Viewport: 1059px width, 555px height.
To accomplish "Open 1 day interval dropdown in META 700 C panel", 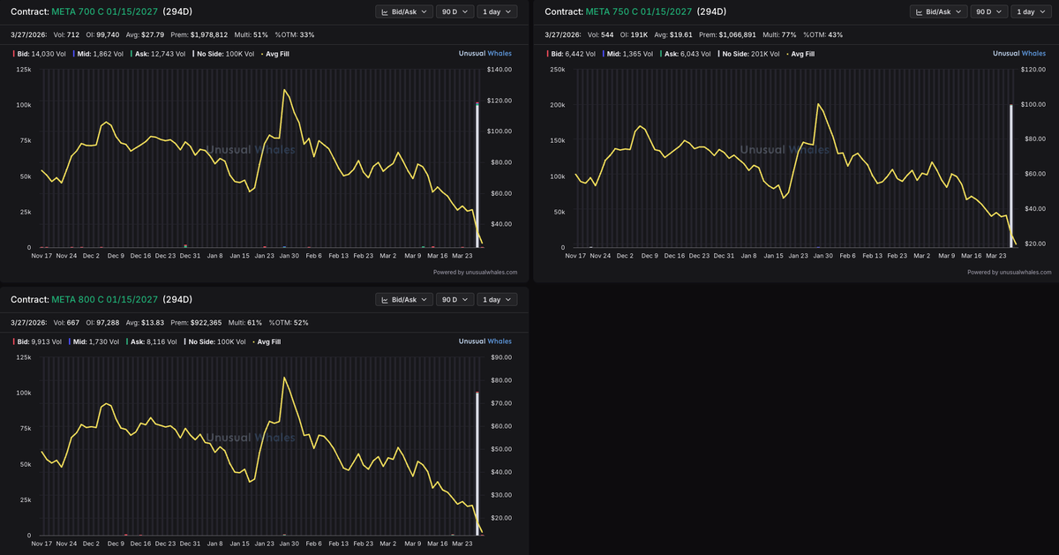I will [497, 11].
